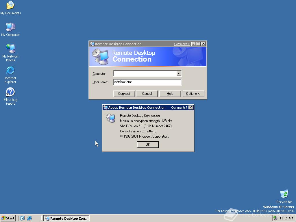Expand Options >> in Remote Desktop Connection
Screen dimensions: 296x222
tap(193, 94)
